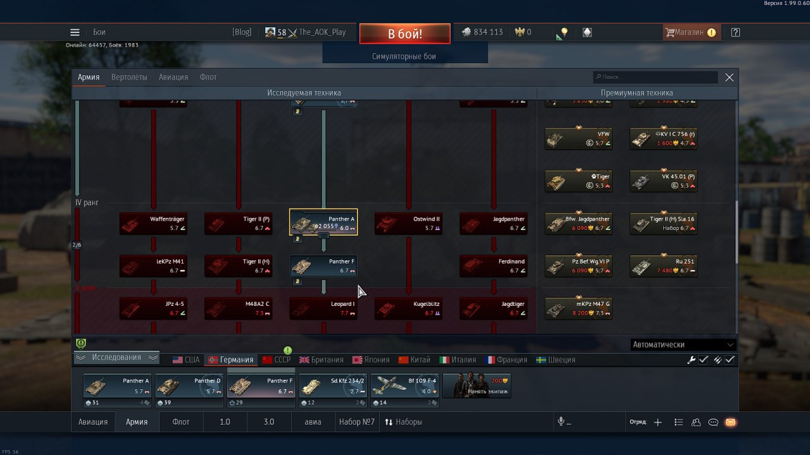
Task: Open the main hamburger menu
Action: tap(75, 32)
